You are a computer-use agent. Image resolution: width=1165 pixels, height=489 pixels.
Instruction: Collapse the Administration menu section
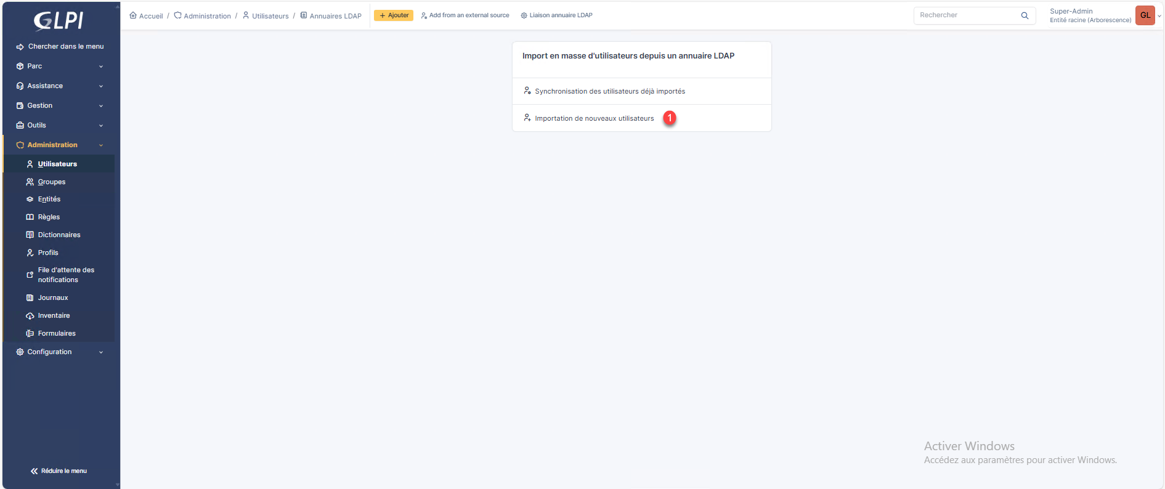(60, 145)
